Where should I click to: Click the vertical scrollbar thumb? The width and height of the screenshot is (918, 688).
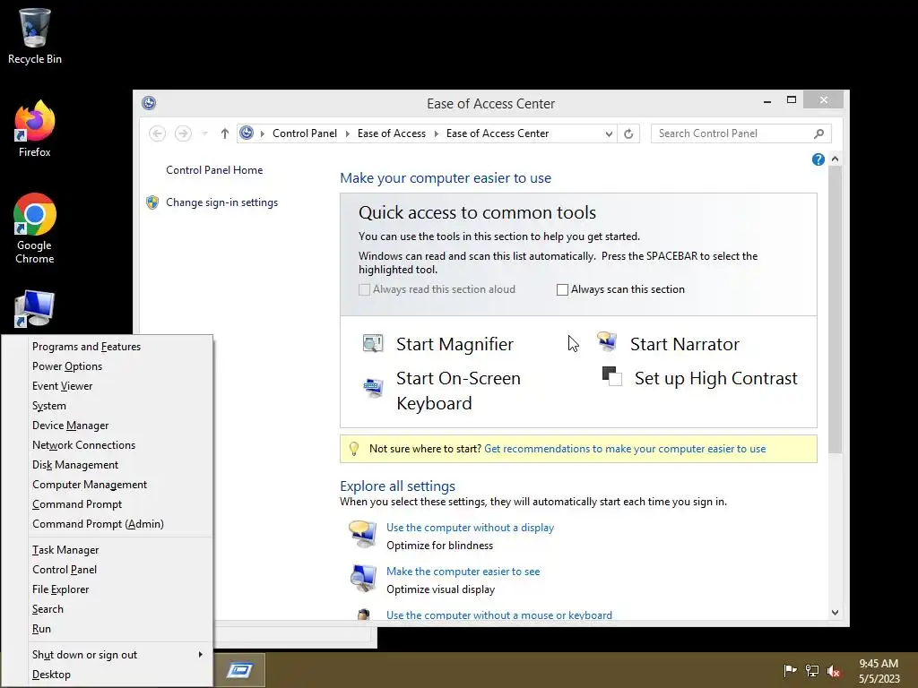coord(836,310)
